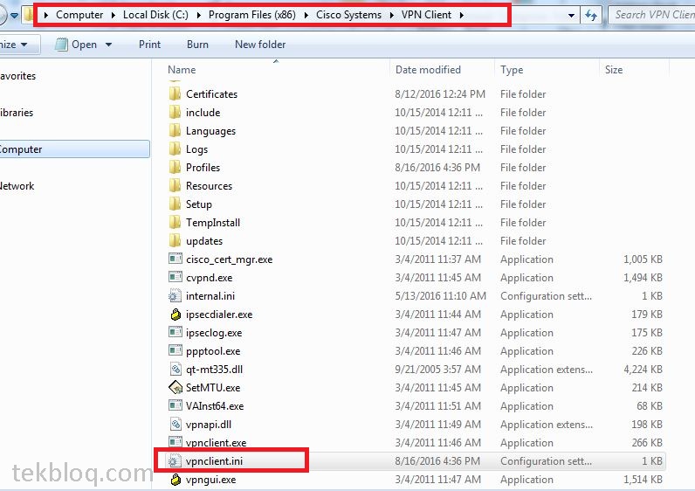Navigate to Local Disk (C:) breadcrumb
Image resolution: width=695 pixels, height=491 pixels.
(x=155, y=15)
